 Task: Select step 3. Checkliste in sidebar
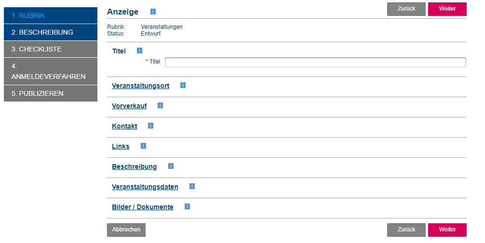coord(51,49)
